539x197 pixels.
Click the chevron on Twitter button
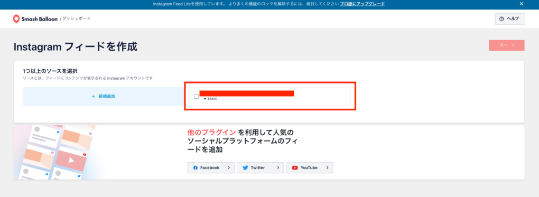point(278,168)
